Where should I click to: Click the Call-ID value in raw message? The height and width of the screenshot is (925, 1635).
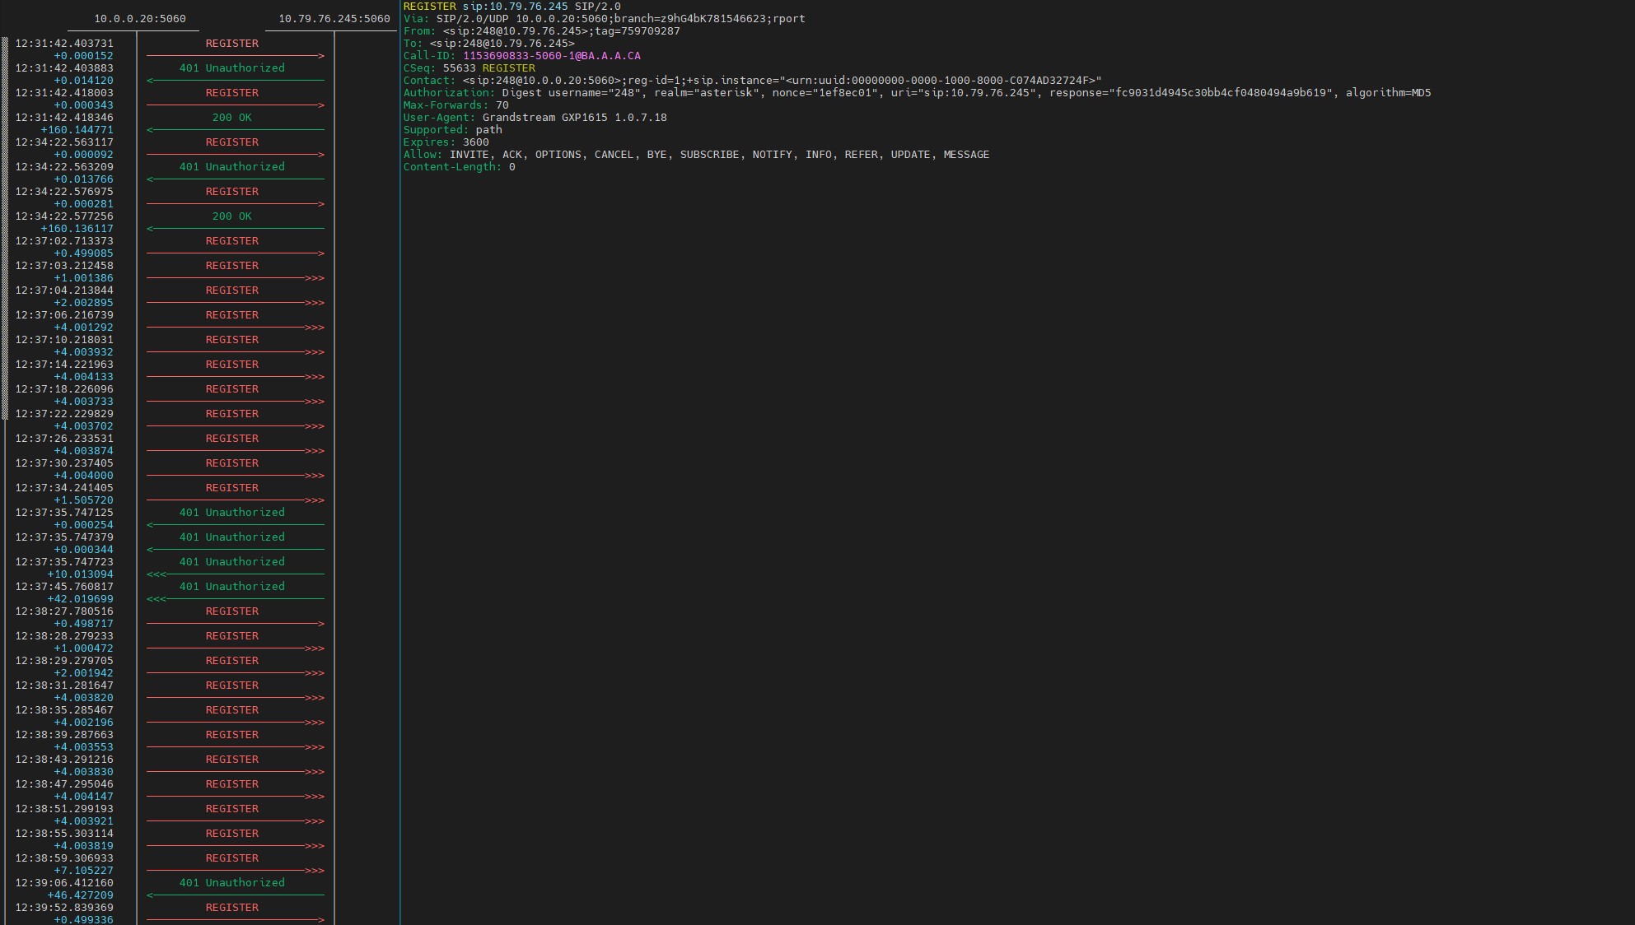click(551, 56)
